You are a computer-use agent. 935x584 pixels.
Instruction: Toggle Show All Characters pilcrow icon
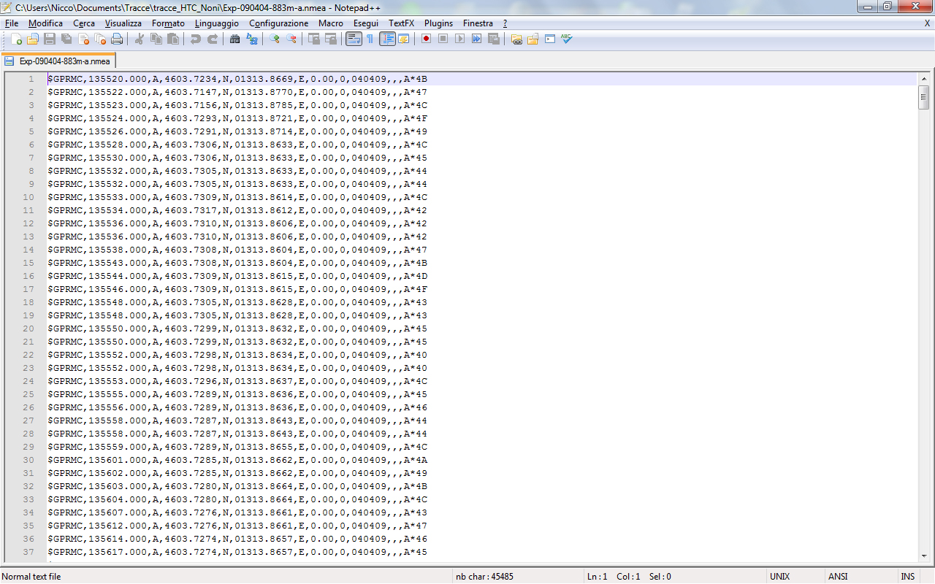tap(370, 39)
